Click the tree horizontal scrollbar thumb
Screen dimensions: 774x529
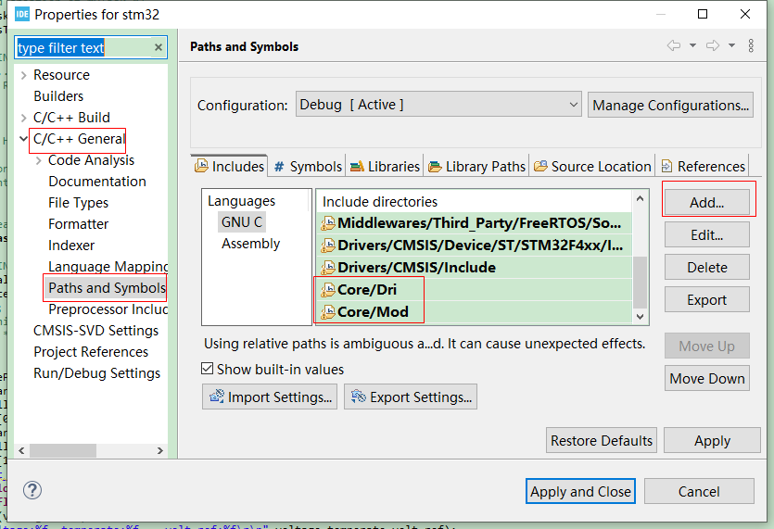pyautogui.click(x=63, y=450)
